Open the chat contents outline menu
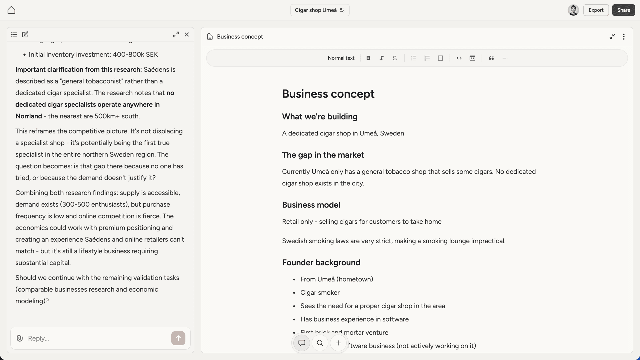This screenshot has height=360, width=640. pos(14,34)
